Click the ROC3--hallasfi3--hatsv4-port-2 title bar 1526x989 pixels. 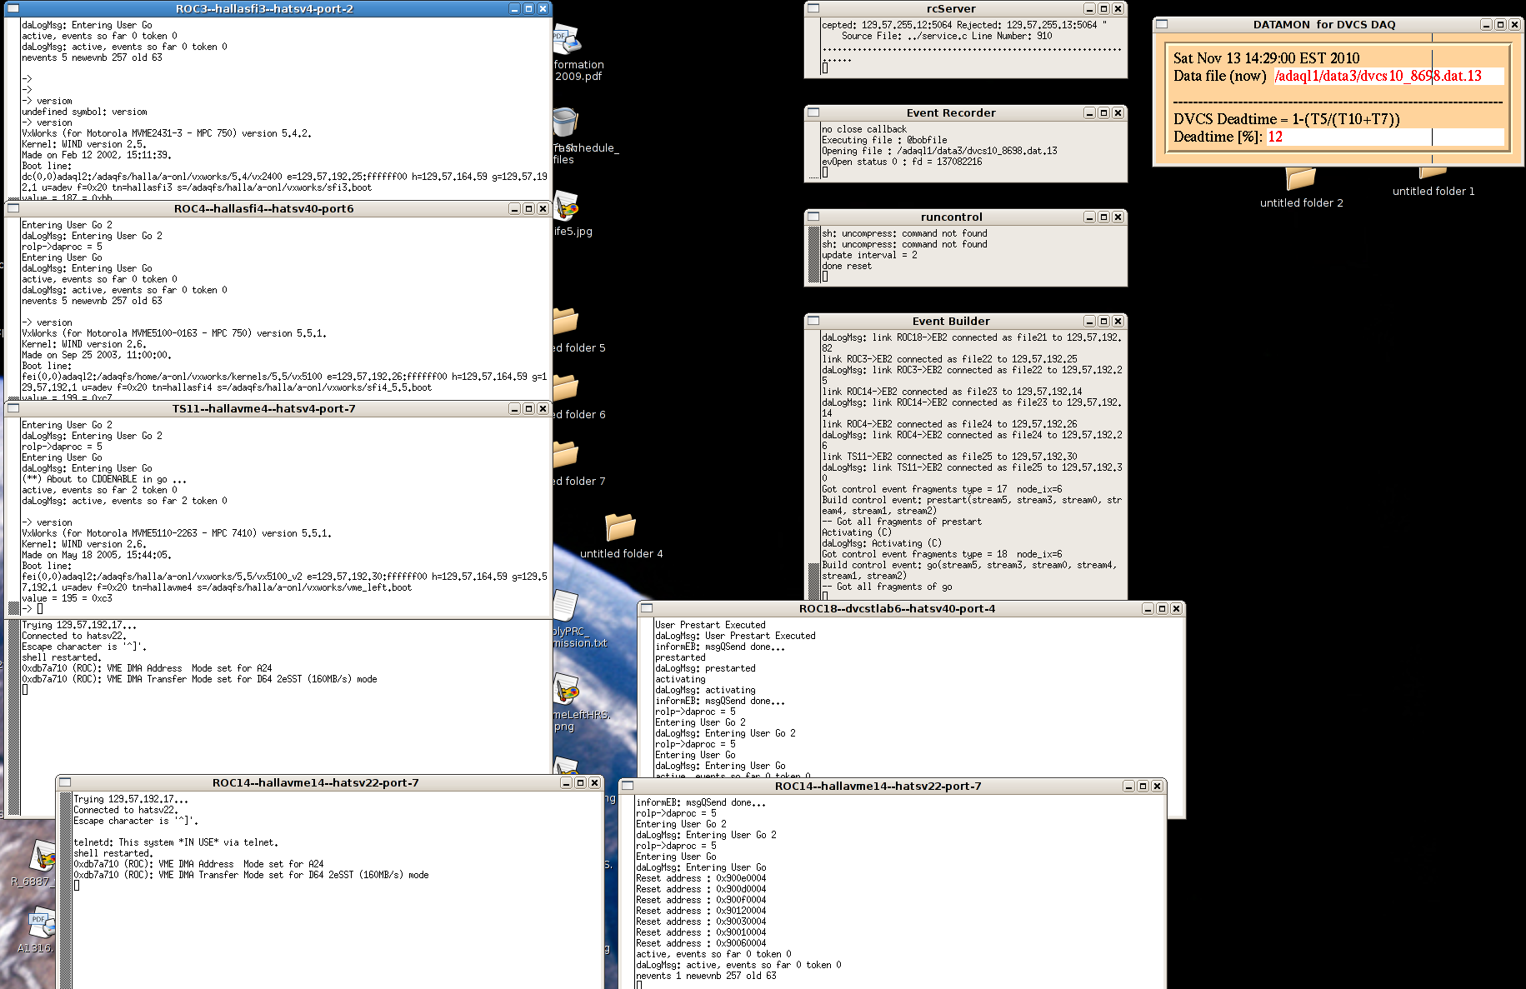[264, 8]
